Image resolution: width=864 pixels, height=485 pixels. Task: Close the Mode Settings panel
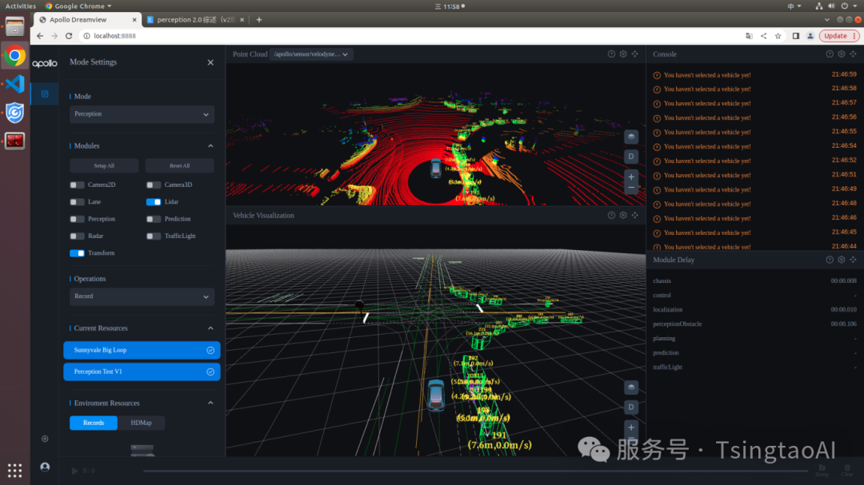point(210,62)
